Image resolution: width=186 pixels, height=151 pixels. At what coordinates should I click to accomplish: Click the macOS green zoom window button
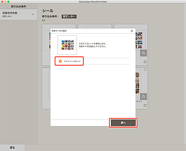(x=8, y=2)
